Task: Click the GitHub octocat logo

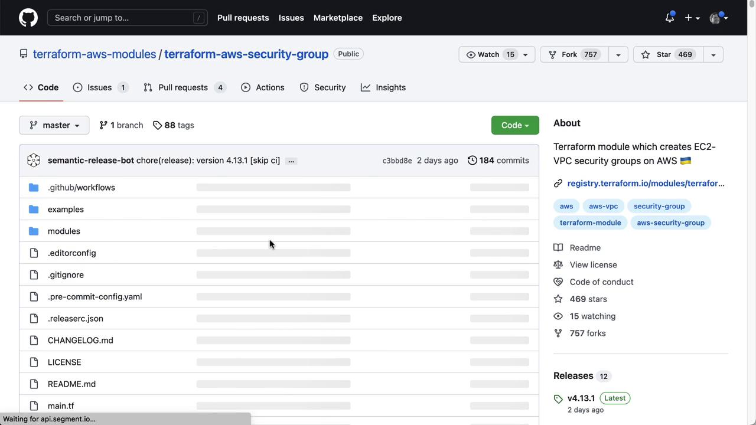Action: click(28, 18)
